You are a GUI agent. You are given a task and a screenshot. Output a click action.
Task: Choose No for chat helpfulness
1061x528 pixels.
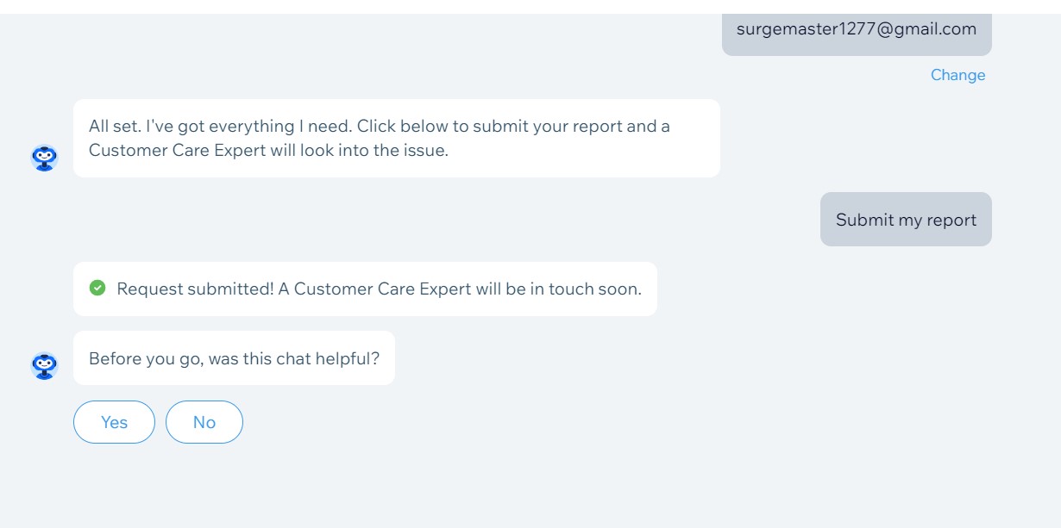[x=204, y=422]
